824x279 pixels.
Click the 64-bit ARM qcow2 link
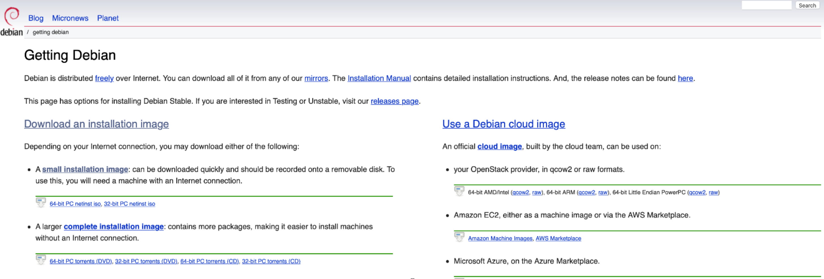click(x=587, y=192)
